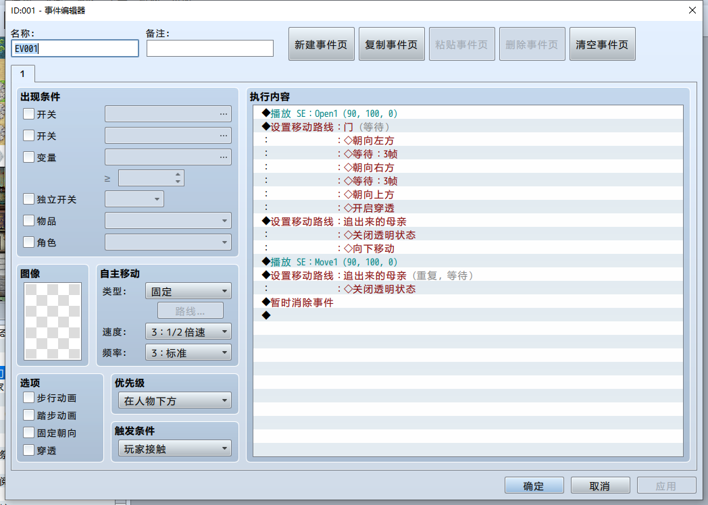Tick the 物品 condition checkbox
Screen dimensions: 708x505
28,221
